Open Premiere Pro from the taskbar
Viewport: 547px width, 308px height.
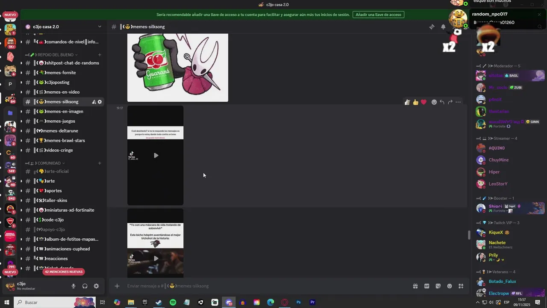click(x=312, y=302)
